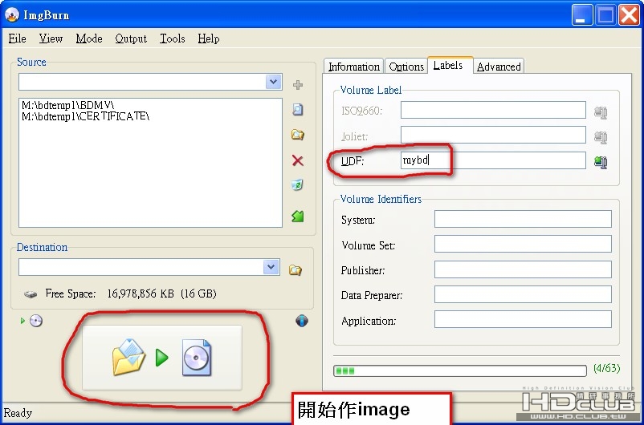
Task: Select the Labels tab
Action: click(x=450, y=65)
